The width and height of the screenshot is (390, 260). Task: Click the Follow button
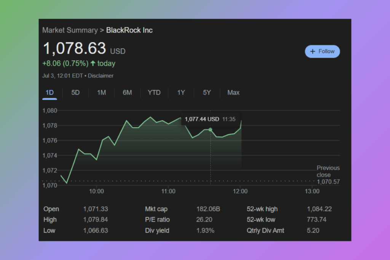point(322,51)
